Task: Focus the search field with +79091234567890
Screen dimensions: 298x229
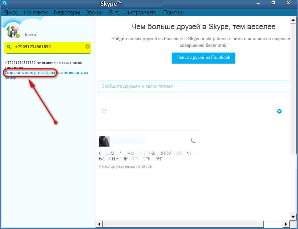Action: click(x=48, y=48)
